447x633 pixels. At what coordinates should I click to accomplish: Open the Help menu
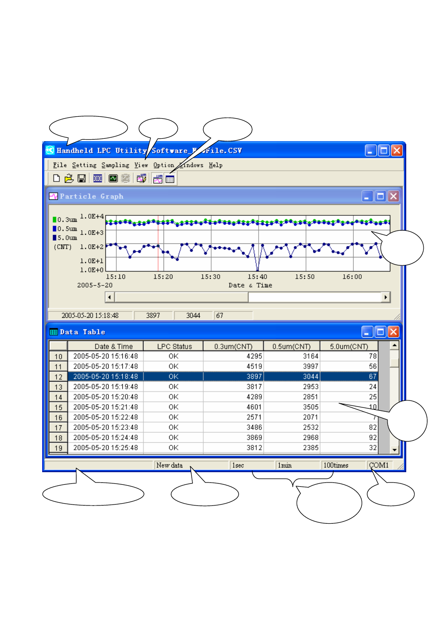tap(216, 165)
